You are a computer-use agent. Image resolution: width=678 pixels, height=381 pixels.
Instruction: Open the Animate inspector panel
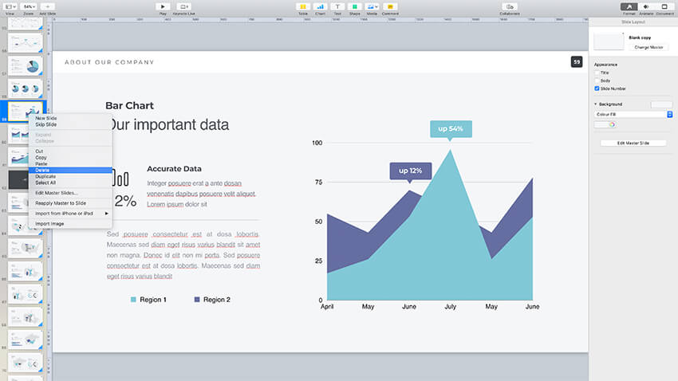(646, 6)
